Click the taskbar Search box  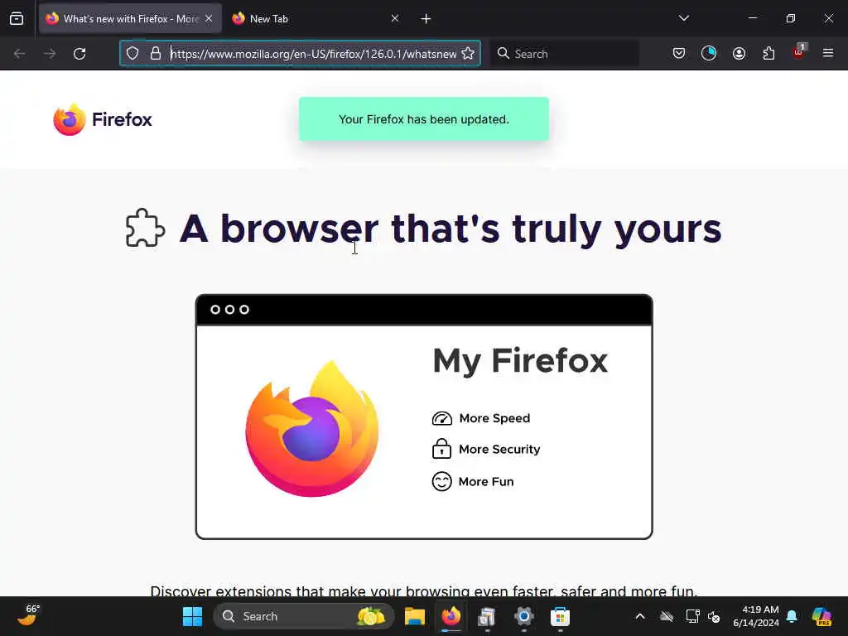(x=304, y=616)
